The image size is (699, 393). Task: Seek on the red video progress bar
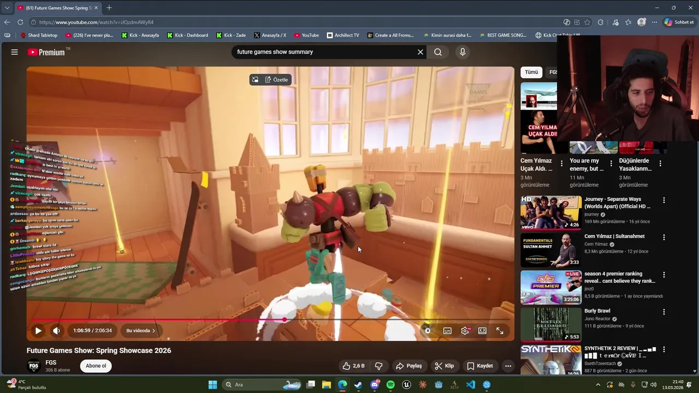(x=270, y=320)
